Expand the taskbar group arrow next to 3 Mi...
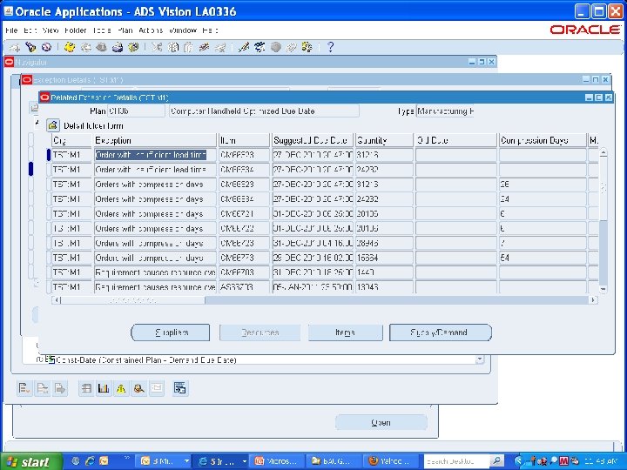Screen dimensions: 627x470 coord(186,461)
